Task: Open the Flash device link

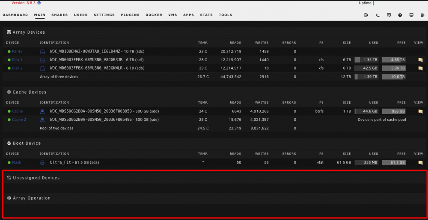Action: tap(17, 163)
